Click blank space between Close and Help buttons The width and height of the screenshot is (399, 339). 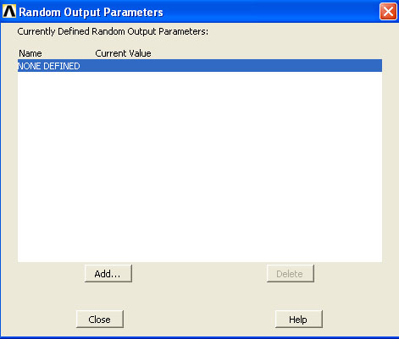pos(199,319)
